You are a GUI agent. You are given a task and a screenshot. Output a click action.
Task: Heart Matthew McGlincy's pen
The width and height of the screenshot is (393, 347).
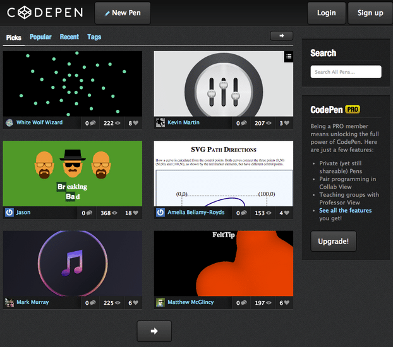[284, 303]
